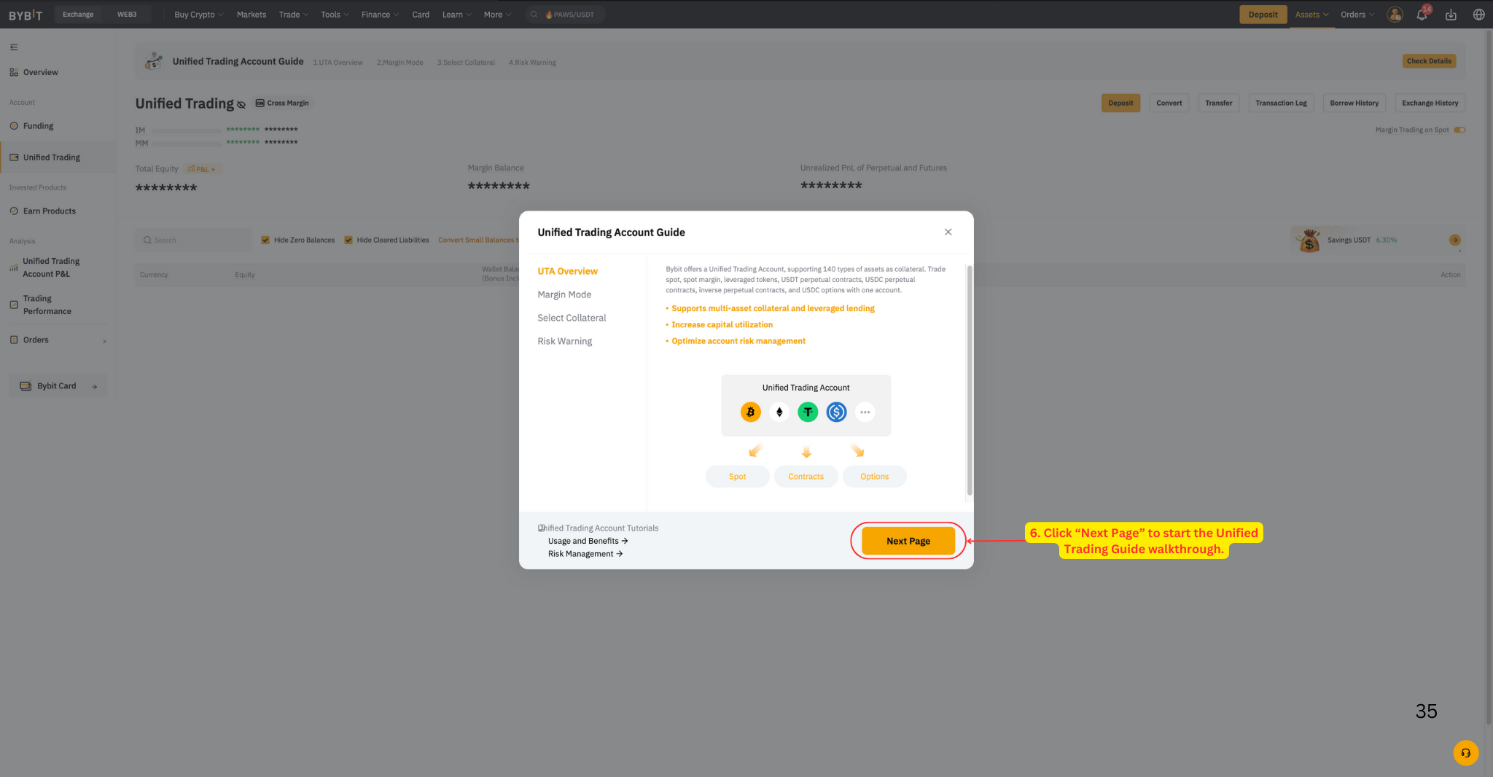Expand the More dropdown menu
The height and width of the screenshot is (777, 1493).
click(x=497, y=15)
